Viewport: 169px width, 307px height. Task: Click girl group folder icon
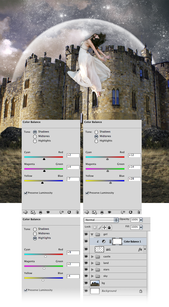click(98, 234)
